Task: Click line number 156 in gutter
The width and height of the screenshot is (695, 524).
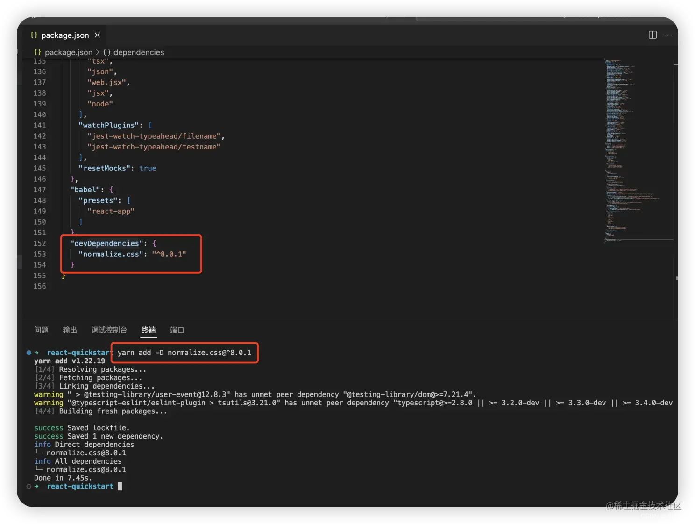Action: pyautogui.click(x=40, y=286)
